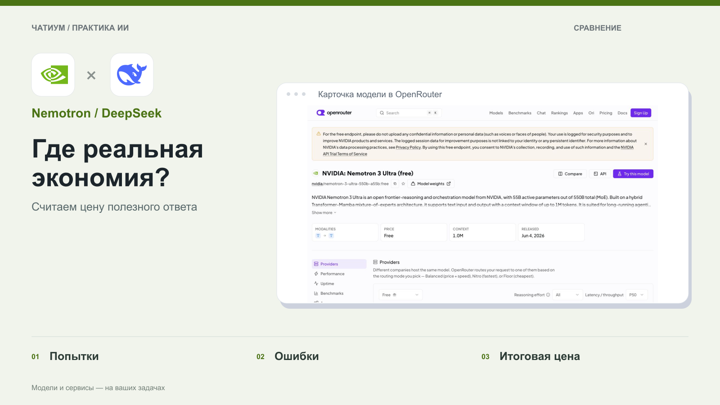This screenshot has height=405, width=720.
Task: Open the P50 latency dropdown
Action: [637, 295]
